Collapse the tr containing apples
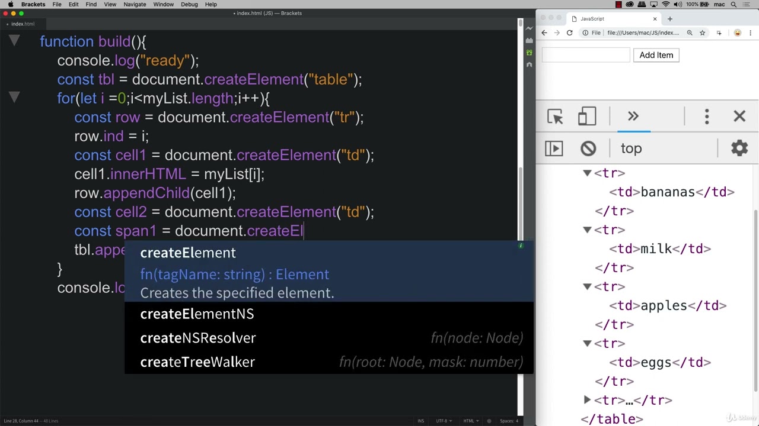This screenshot has height=426, width=759. coord(587,286)
